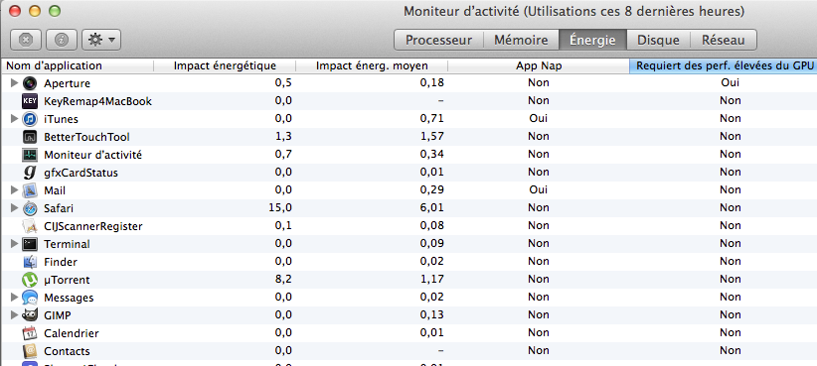The height and width of the screenshot is (366, 817).
Task: Select the Finder row in the list
Action: (x=408, y=262)
